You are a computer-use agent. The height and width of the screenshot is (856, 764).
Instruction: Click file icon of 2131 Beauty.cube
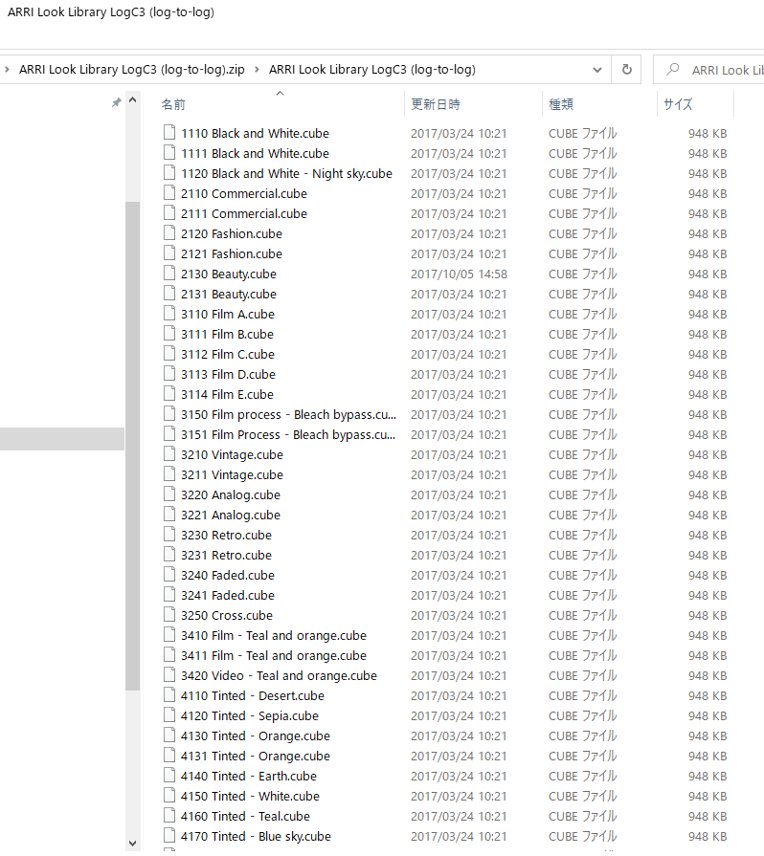[170, 294]
